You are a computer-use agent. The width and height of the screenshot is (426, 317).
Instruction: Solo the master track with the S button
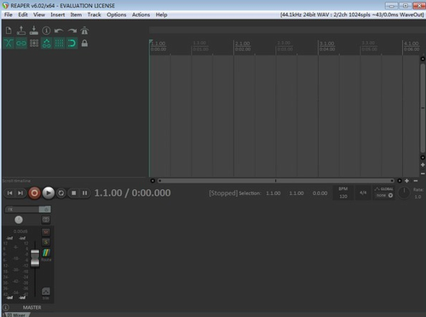coord(46,242)
